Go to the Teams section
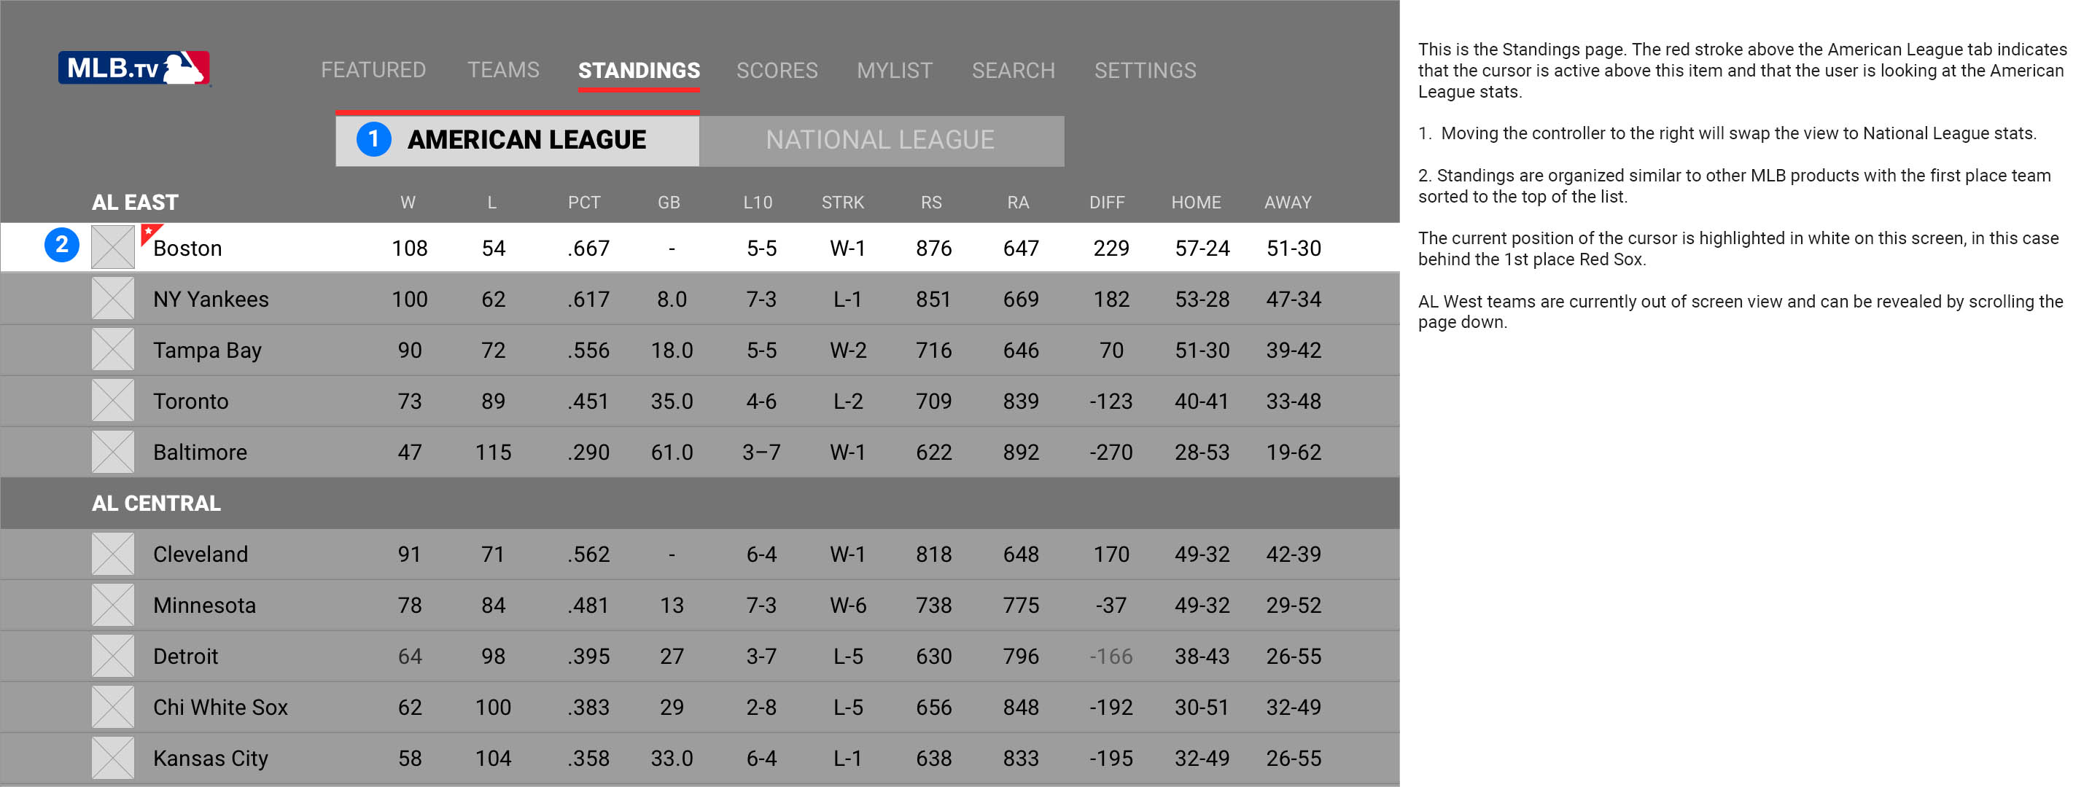Viewport: 2100px width, 787px height. point(503,71)
